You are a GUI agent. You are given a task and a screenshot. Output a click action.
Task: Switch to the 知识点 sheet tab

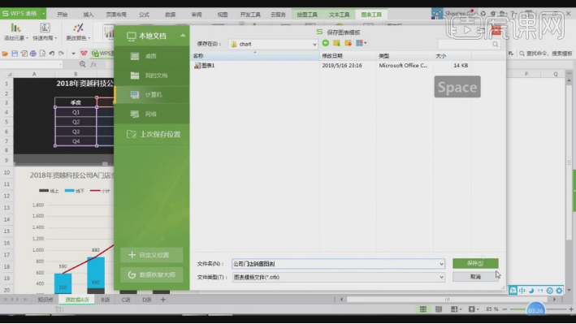(45, 300)
